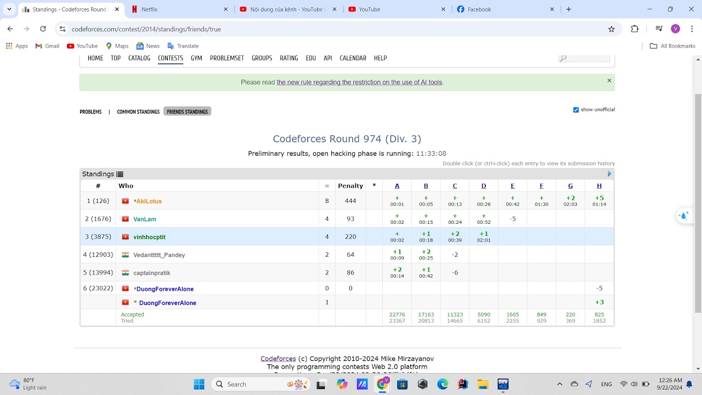Open the notifications bell icon
Image resolution: width=702 pixels, height=395 pixels.
click(689, 384)
